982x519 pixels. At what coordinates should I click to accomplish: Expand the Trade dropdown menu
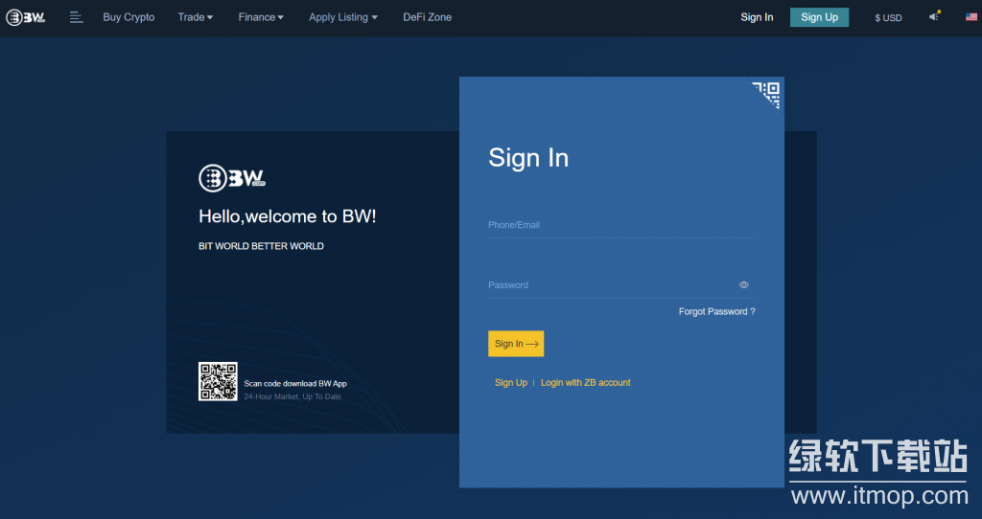coord(196,17)
